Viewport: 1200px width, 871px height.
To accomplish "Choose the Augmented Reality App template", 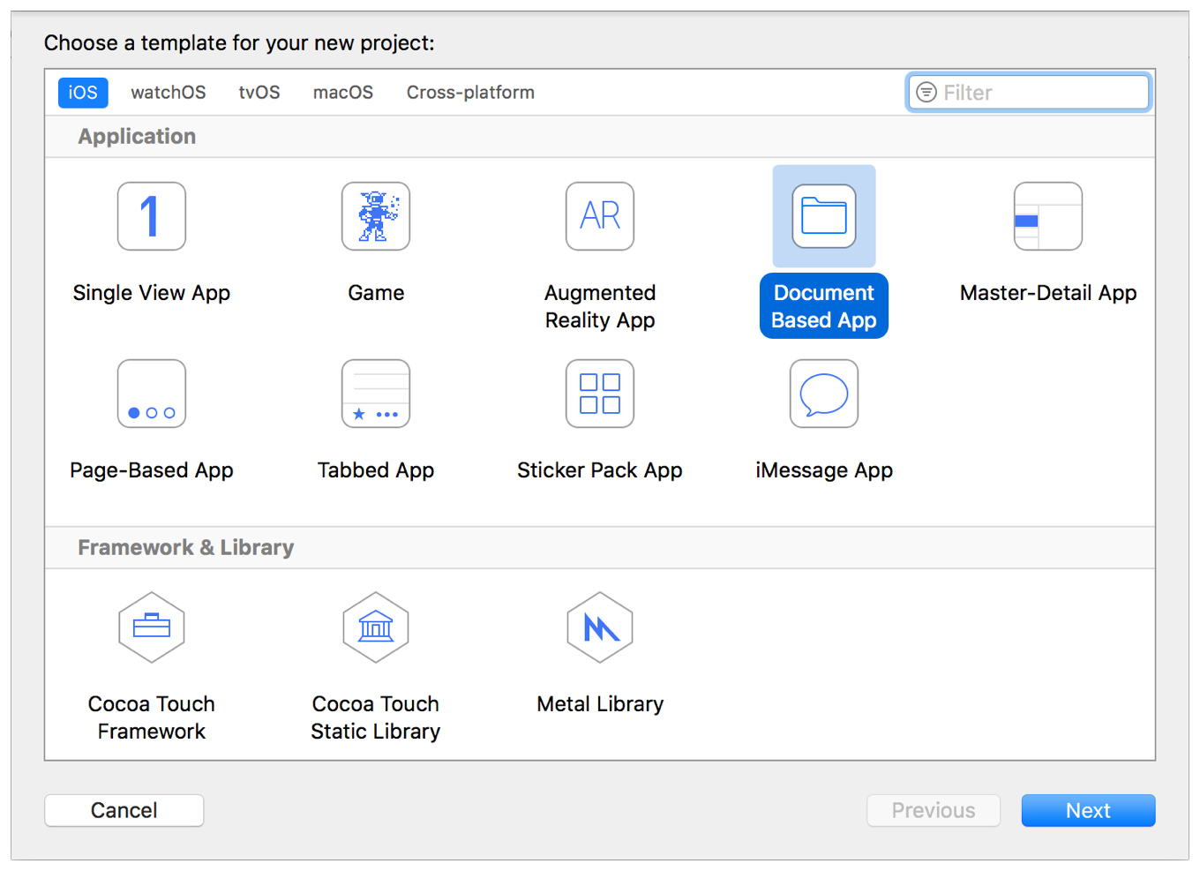I will [600, 216].
